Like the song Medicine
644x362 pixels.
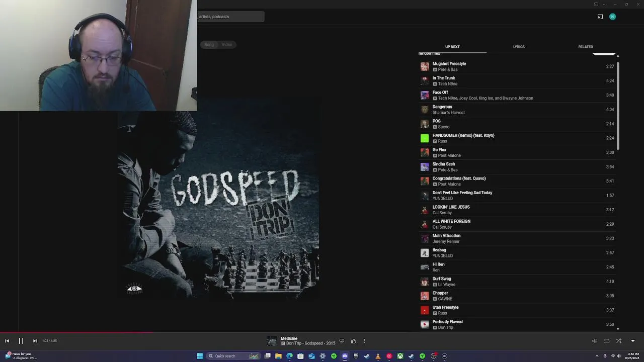tap(353, 341)
